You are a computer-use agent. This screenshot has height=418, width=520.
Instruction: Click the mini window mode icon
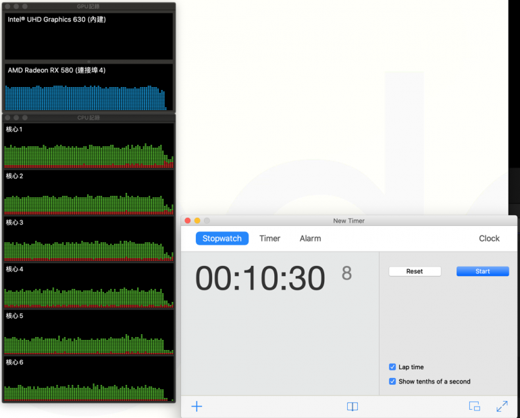click(475, 407)
